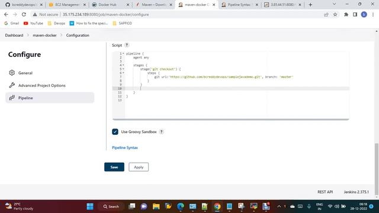This screenshot has height=213, width=379.
Task: Click Not secure warning icon
Action: click(35, 14)
